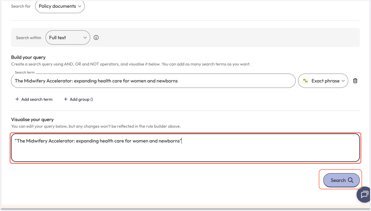Click the Search term input field
The width and height of the screenshot is (371, 211).
pyautogui.click(x=153, y=81)
